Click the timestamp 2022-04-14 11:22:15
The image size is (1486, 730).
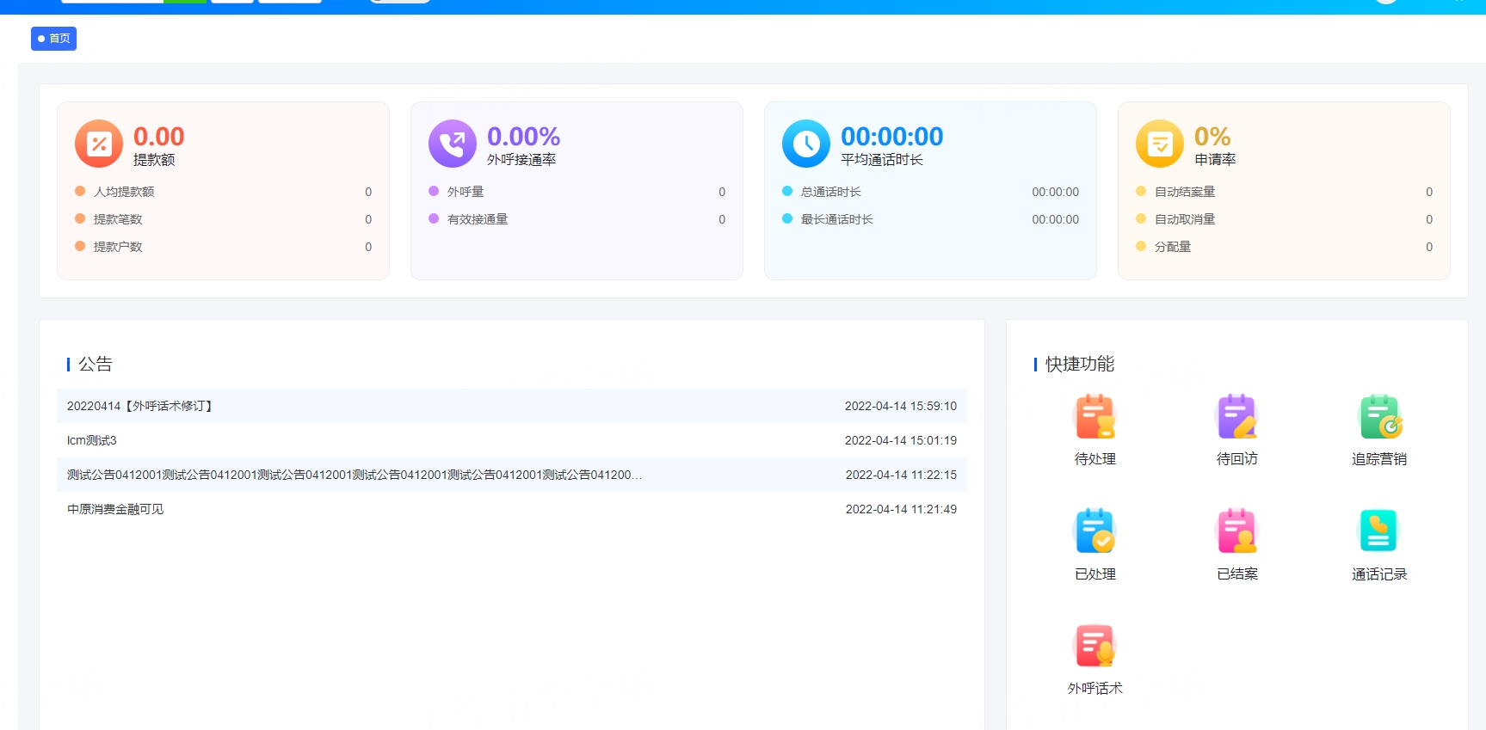901,475
